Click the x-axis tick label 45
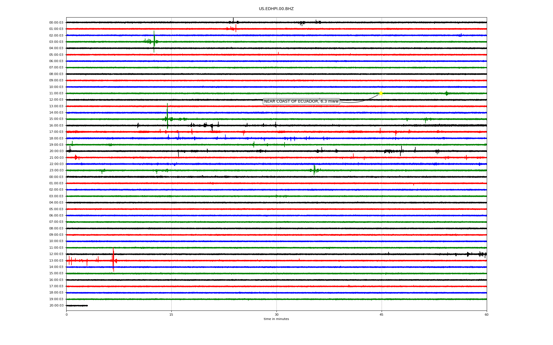The height and width of the screenshot is (345, 553). (382, 315)
